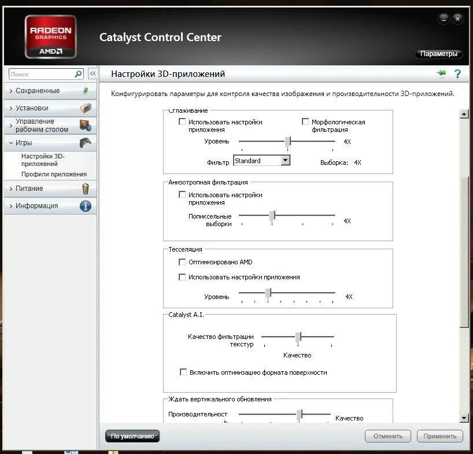Toggle tessellation Использовать настройки приложения checkbox
Image resolution: width=473 pixels, height=454 pixels.
coord(182,277)
